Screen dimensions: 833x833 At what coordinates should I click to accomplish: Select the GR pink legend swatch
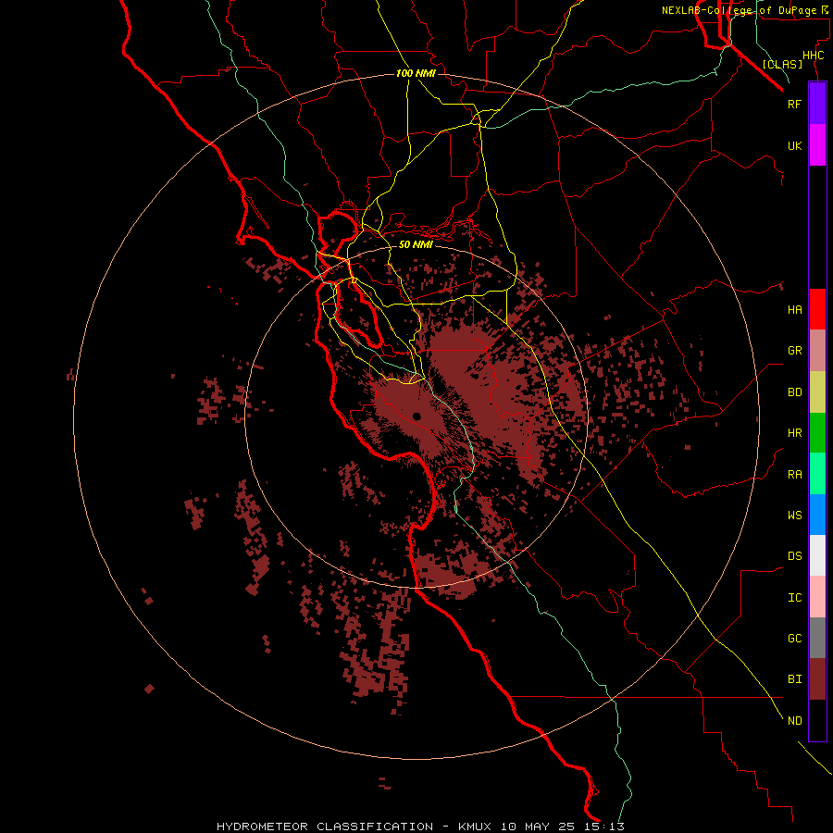(x=817, y=351)
